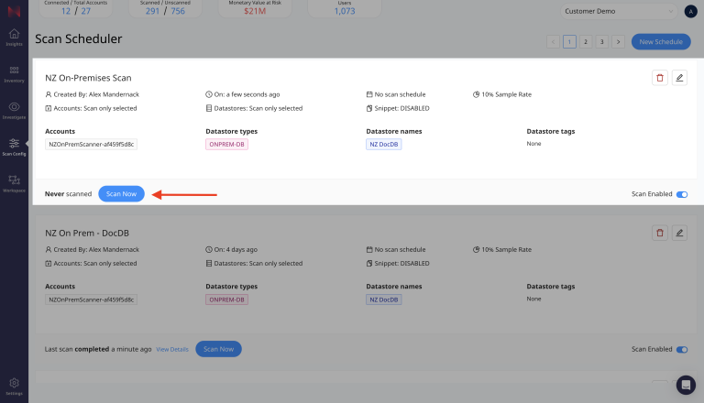Image resolution: width=704 pixels, height=403 pixels.
Task: Click Scan Now for NZ On-Premises Scan
Action: point(121,194)
